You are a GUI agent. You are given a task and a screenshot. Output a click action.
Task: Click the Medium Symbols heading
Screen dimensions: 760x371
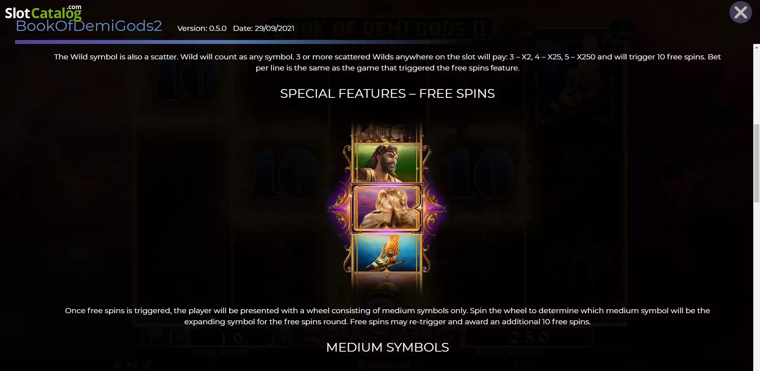point(387,347)
